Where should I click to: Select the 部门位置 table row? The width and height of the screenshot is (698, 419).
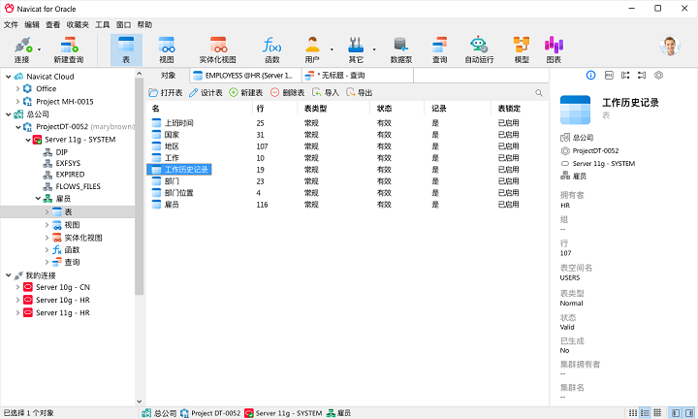click(x=347, y=193)
